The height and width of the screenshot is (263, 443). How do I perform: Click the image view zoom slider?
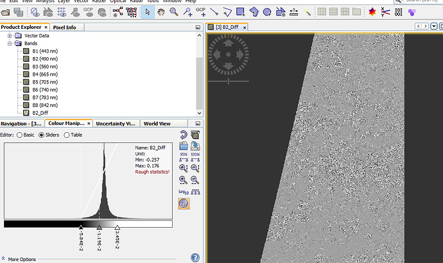coord(229,81)
